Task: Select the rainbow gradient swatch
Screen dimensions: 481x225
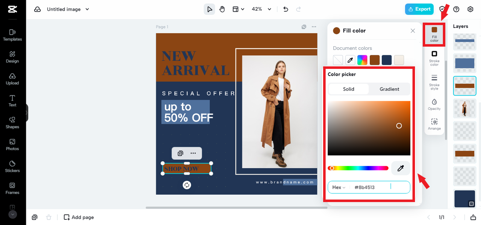Action: (362, 60)
